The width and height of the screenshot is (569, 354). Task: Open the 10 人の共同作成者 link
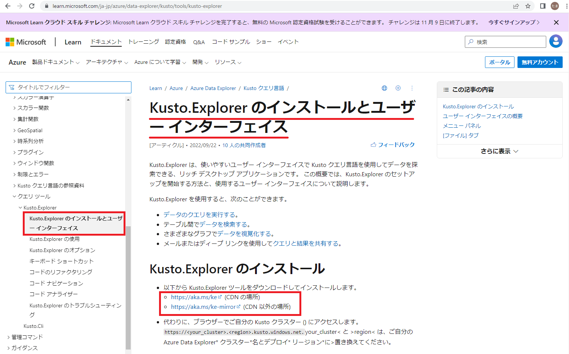[x=244, y=145]
